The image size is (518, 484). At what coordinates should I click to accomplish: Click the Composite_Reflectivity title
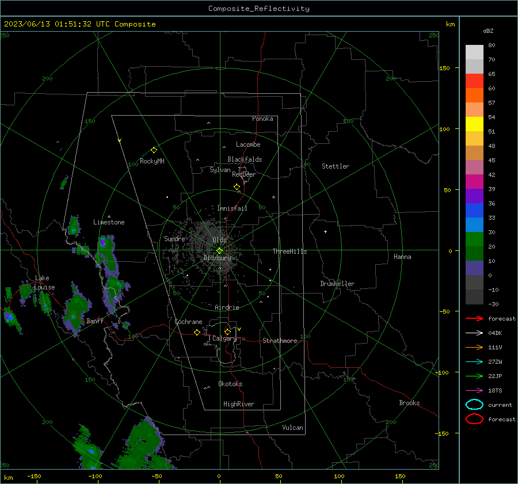pos(259,9)
